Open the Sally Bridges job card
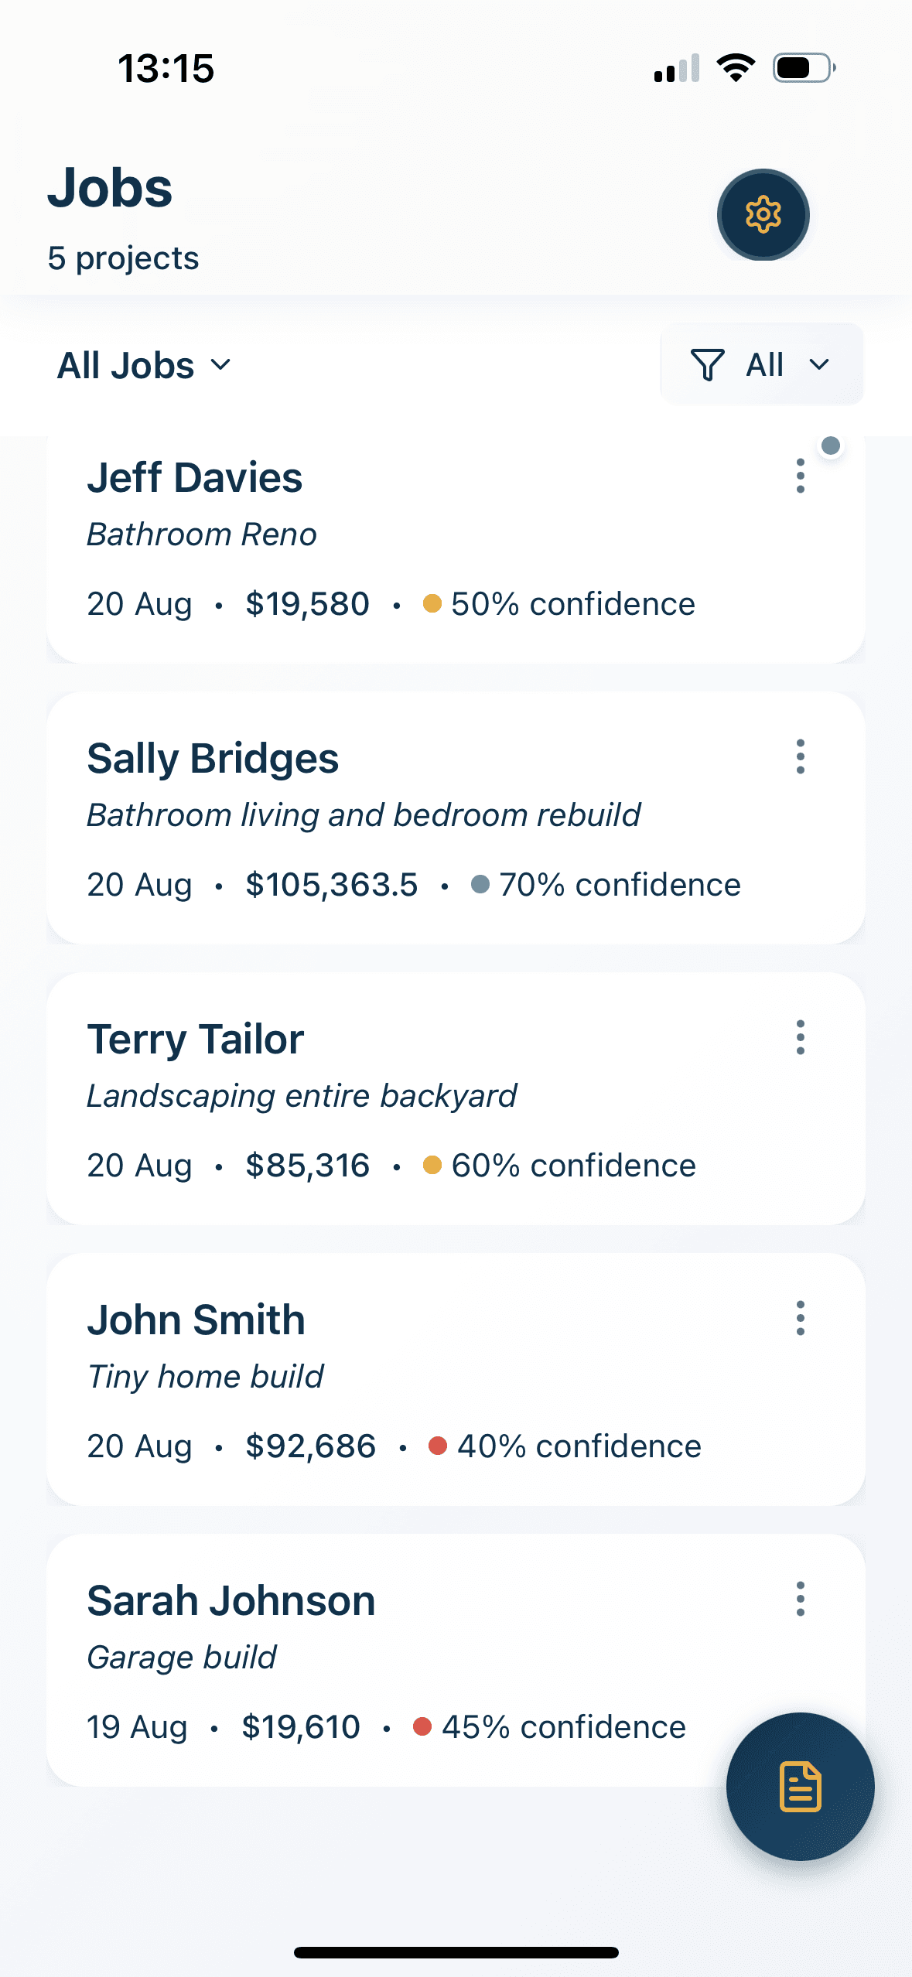 (x=387, y=816)
